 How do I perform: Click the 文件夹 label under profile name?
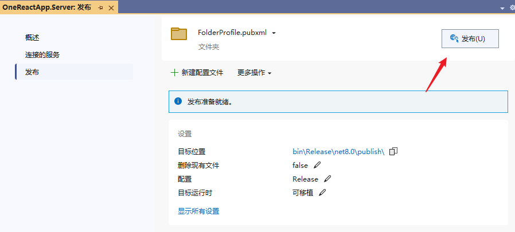point(209,47)
